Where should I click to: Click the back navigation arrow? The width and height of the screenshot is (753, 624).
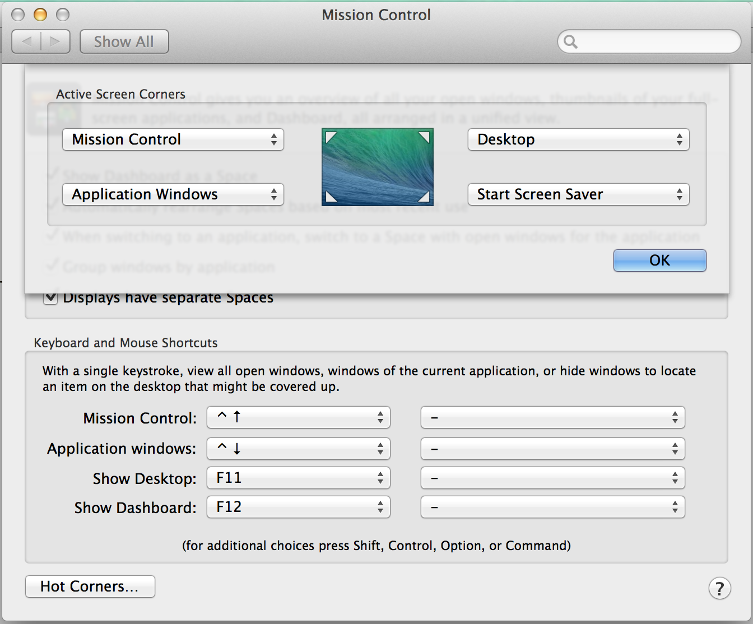click(27, 41)
